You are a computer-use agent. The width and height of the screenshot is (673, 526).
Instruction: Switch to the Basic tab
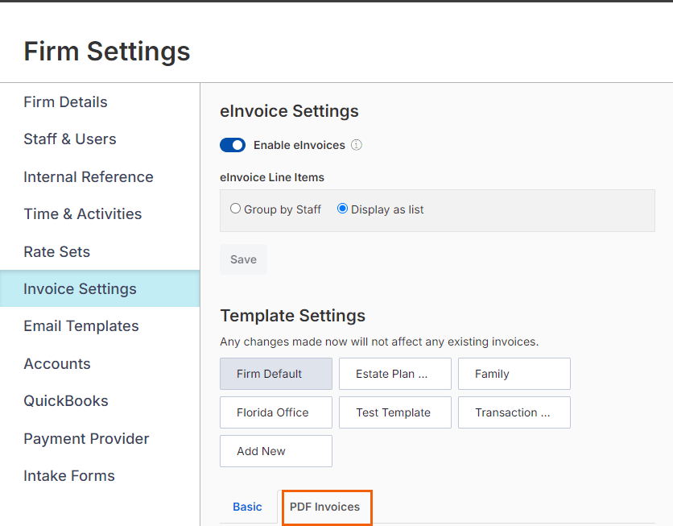pos(247,507)
